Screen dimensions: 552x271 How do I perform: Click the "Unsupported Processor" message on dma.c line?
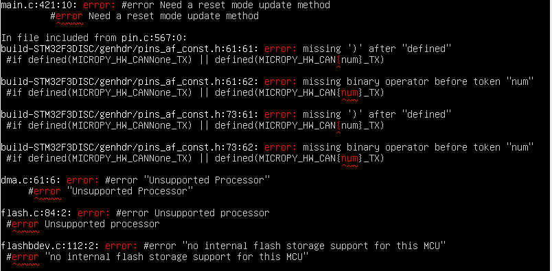point(206,180)
